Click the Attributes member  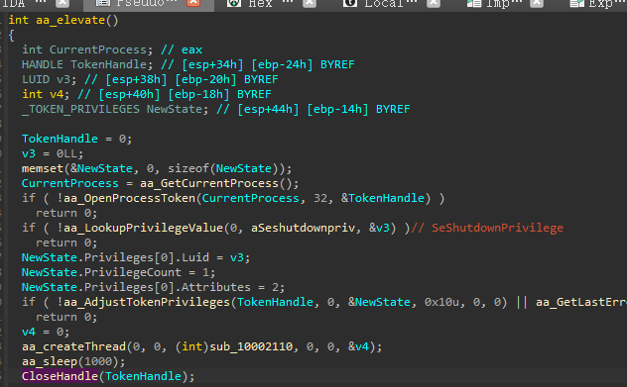pyautogui.click(x=216, y=287)
